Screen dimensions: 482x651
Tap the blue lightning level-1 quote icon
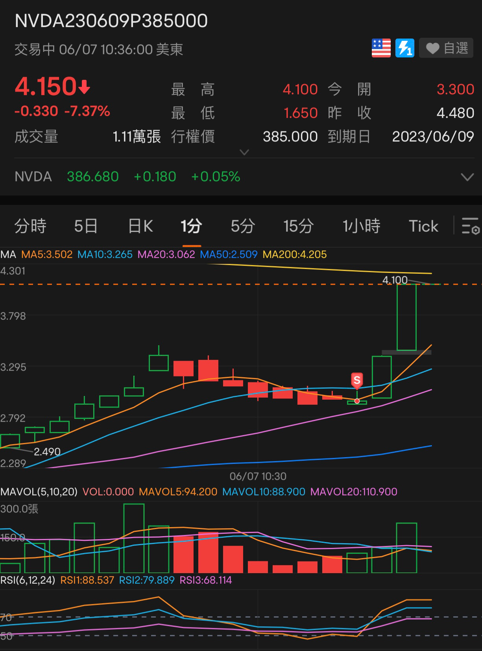(405, 48)
